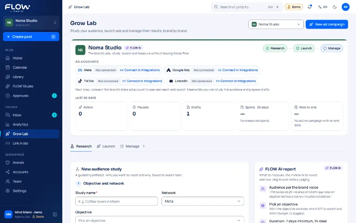Select the Manage tab
Viewport: 356px width, 223px height.
132,146
